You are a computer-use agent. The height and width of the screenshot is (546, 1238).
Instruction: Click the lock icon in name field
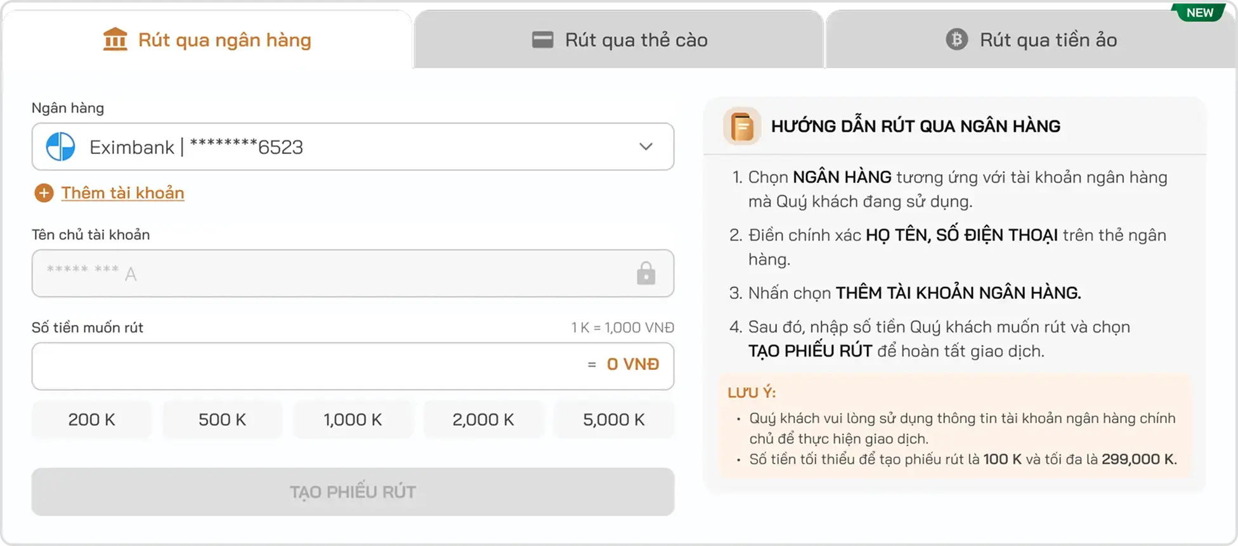pyautogui.click(x=646, y=274)
